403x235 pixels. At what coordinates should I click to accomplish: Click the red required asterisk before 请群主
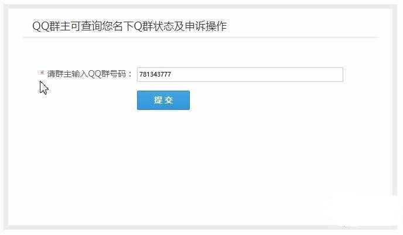42,73
